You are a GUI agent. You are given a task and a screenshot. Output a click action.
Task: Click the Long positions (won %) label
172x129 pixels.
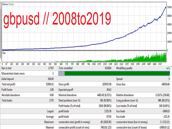(128, 101)
